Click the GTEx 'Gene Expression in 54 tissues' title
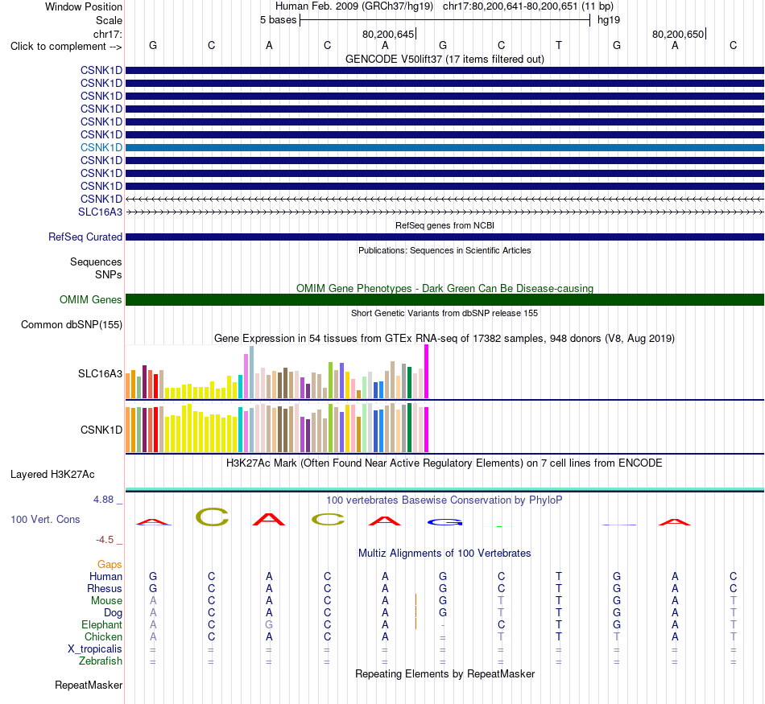Screen dimensions: 765x704 tap(445, 339)
